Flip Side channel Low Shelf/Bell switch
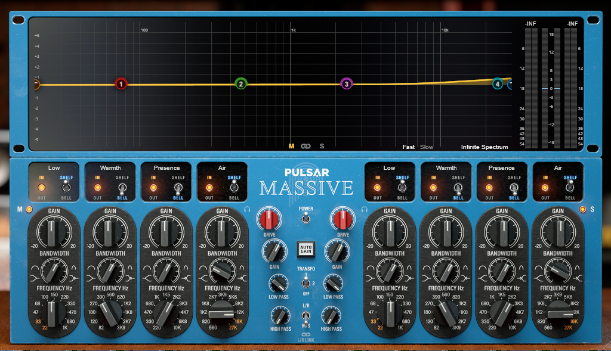This screenshot has width=611, height=351. click(x=402, y=187)
